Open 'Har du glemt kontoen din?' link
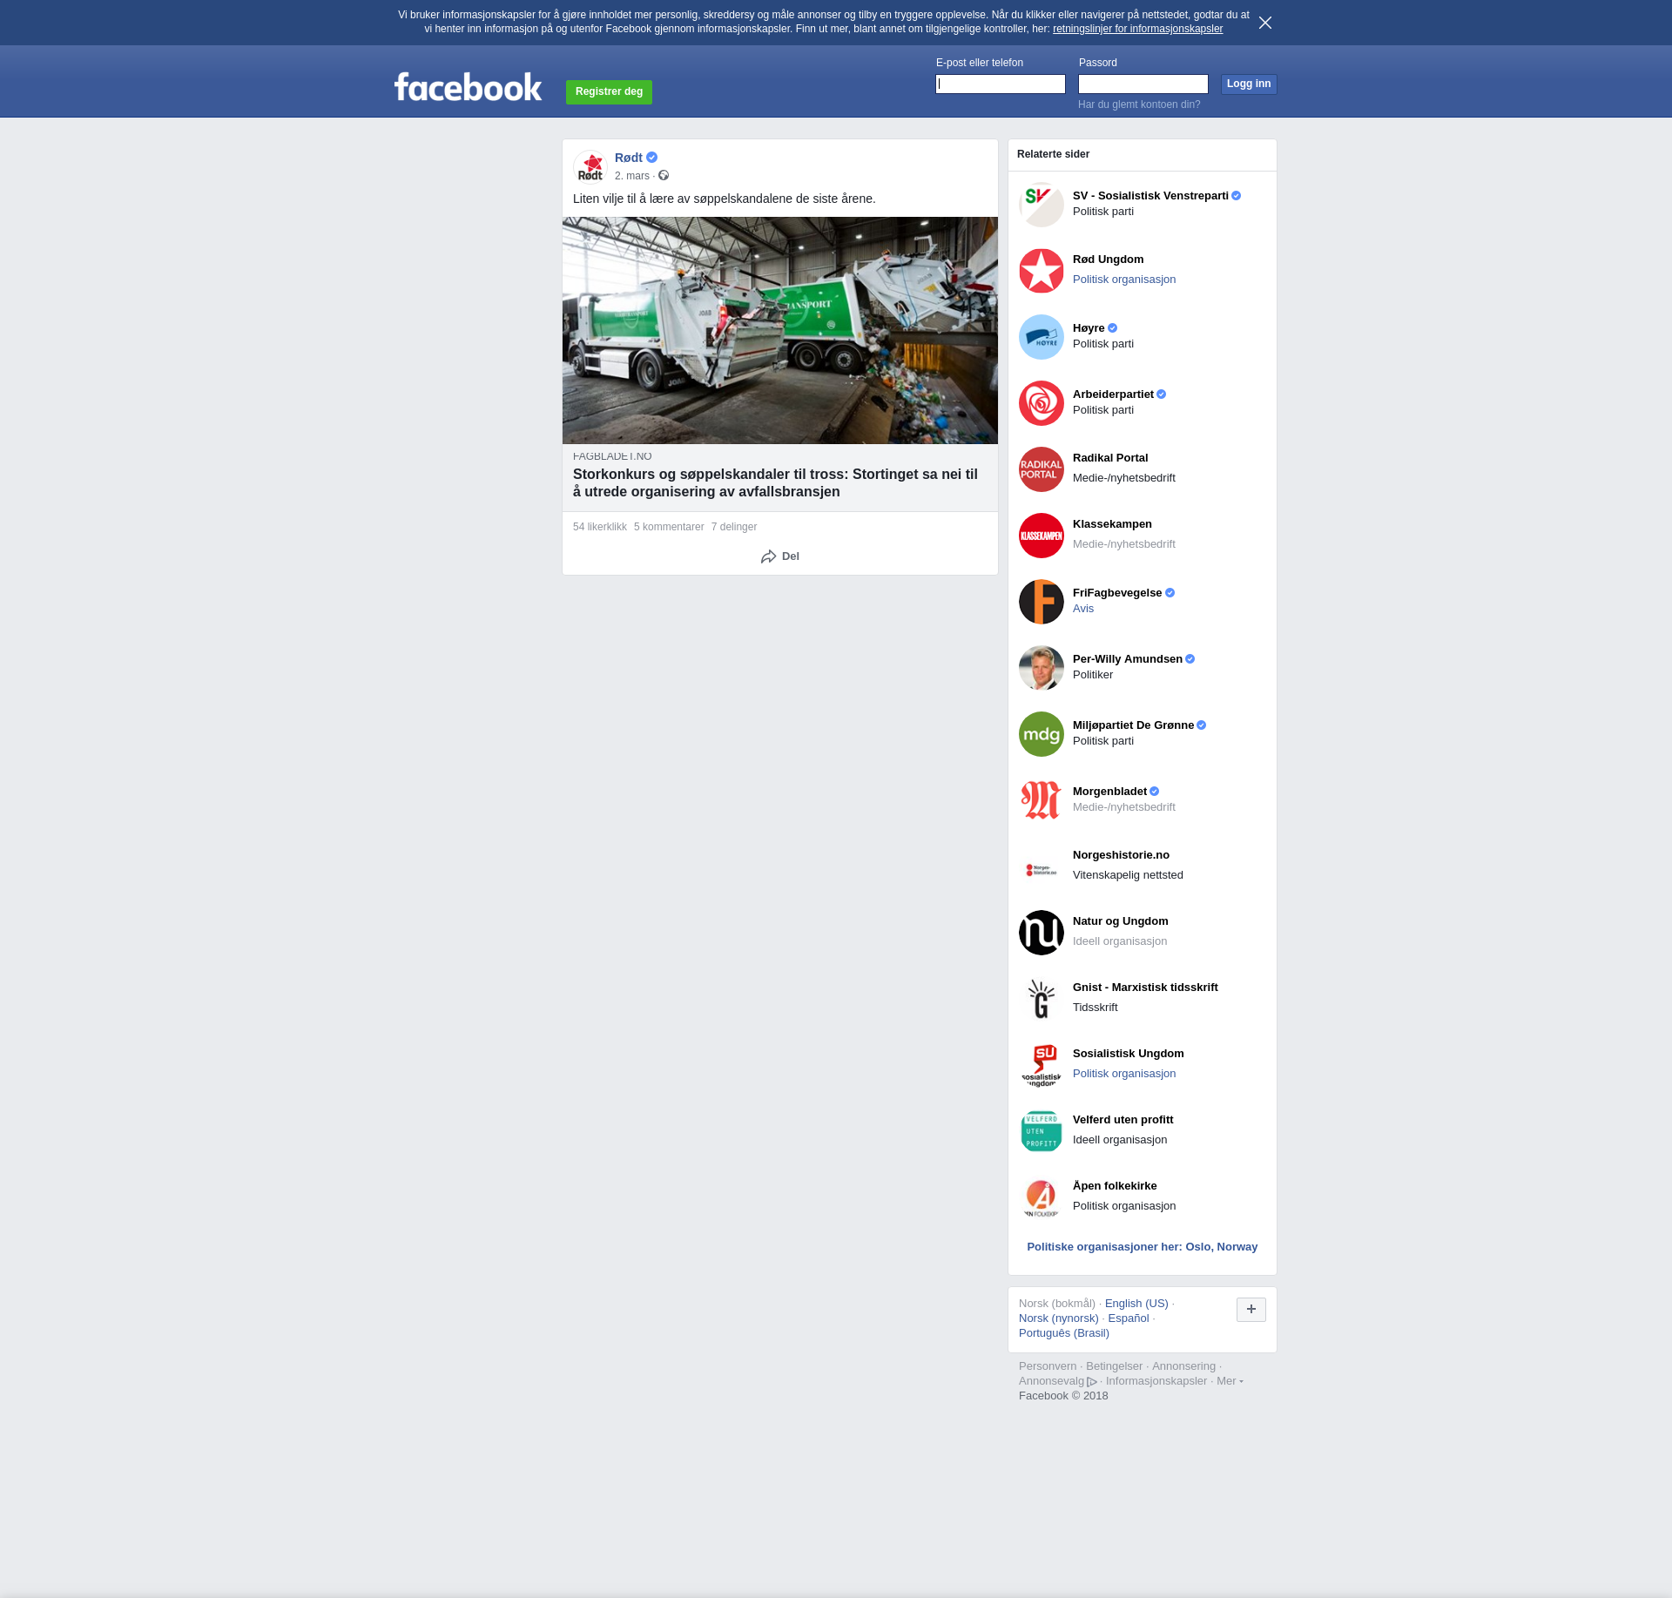 coord(1139,105)
